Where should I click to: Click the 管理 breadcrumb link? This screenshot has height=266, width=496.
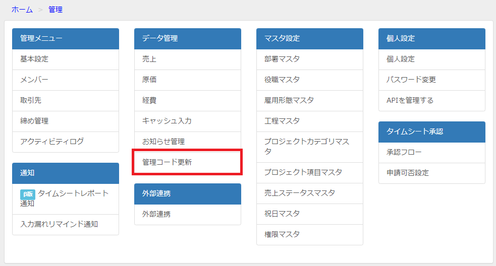(x=56, y=10)
